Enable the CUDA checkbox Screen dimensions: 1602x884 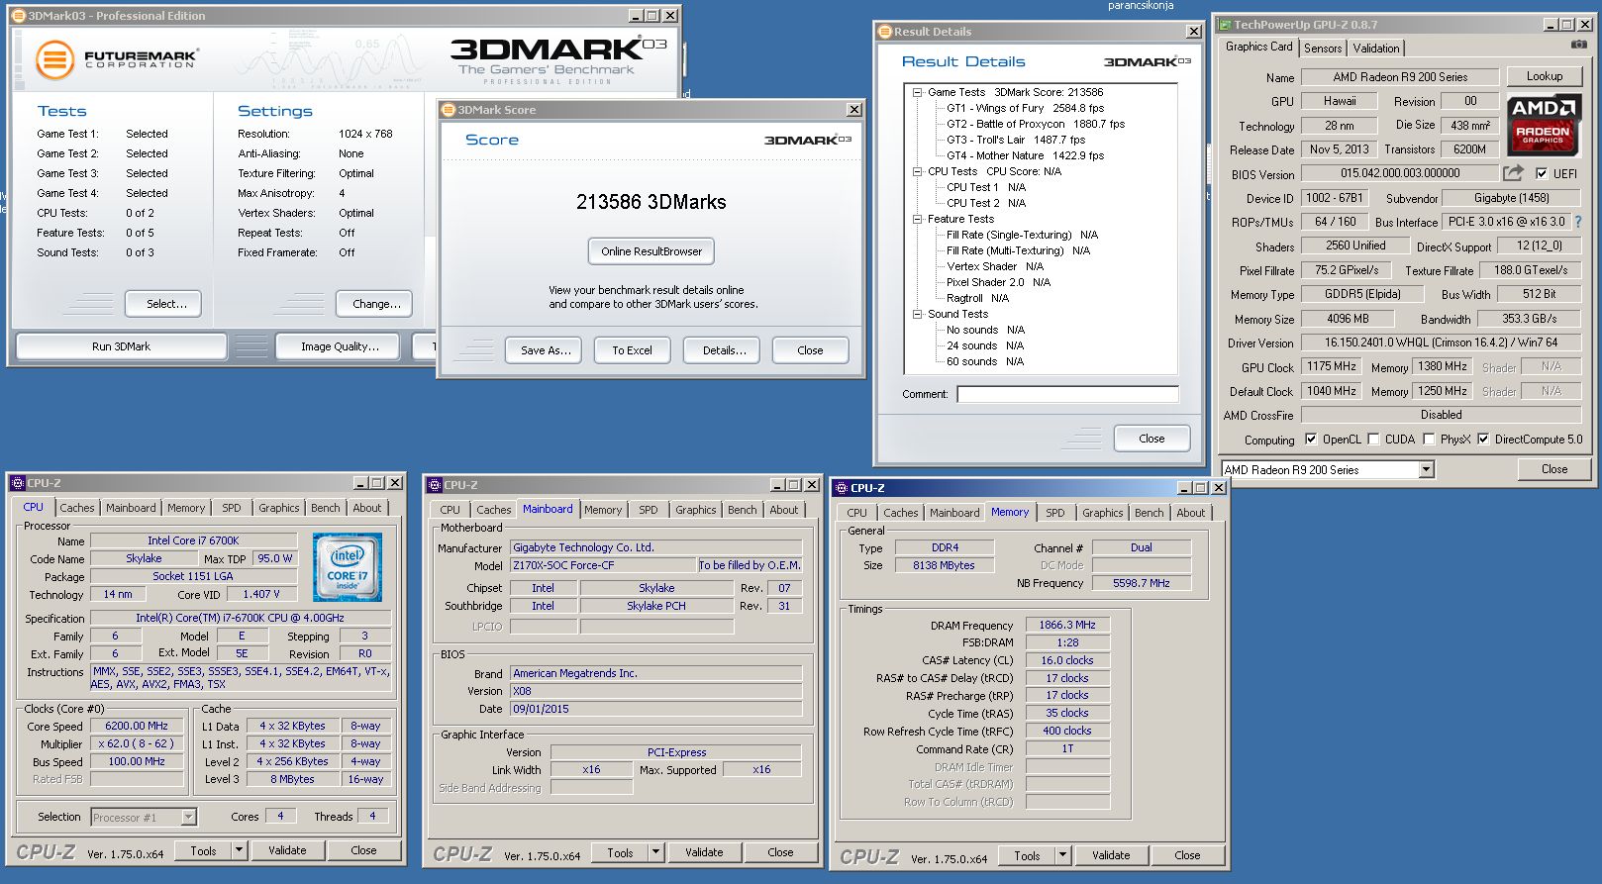pos(1372,439)
